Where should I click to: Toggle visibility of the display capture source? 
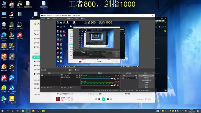pos(77,77)
